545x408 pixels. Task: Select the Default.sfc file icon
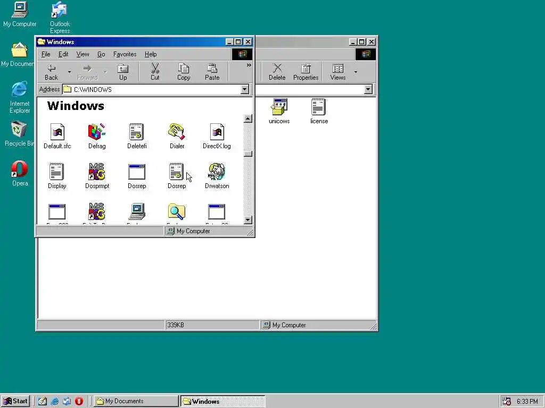click(57, 132)
